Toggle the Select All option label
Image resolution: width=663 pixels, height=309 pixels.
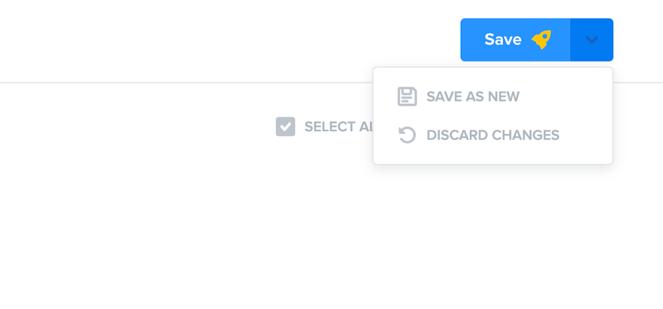[x=338, y=126]
